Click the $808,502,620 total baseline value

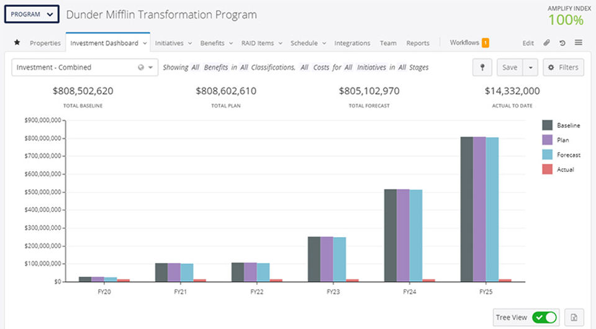pyautogui.click(x=83, y=91)
